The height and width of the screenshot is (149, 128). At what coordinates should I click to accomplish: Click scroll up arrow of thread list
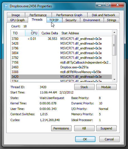click(x=114, y=32)
